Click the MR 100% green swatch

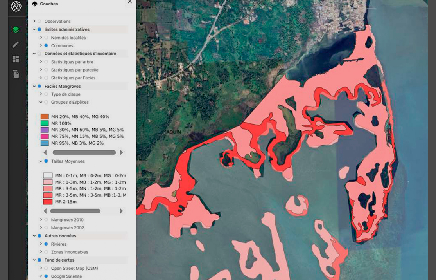(x=45, y=123)
